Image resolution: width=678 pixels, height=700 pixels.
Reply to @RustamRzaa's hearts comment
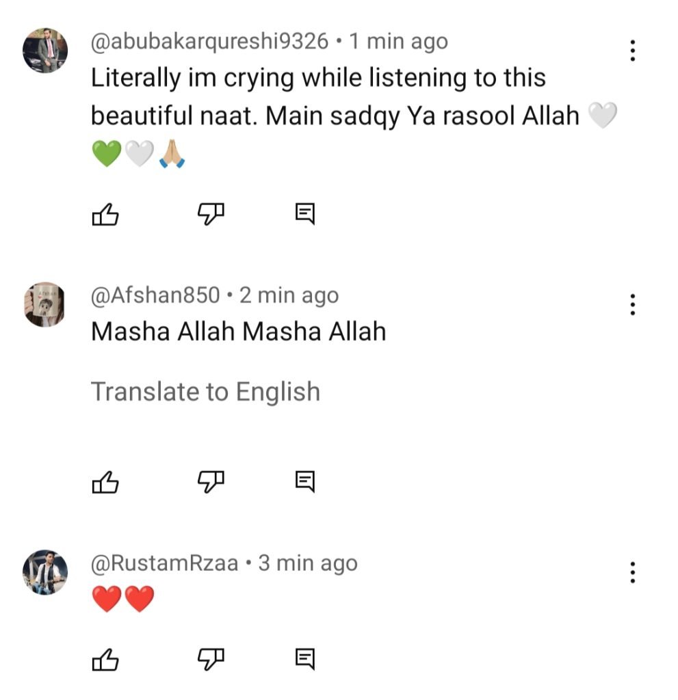(x=305, y=659)
